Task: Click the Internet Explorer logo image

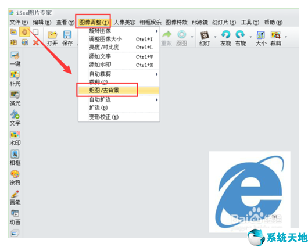Action: tap(250, 192)
